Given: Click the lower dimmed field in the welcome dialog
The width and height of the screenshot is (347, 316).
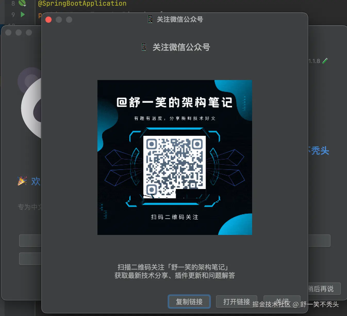Looking at the screenshot, I should (30, 258).
